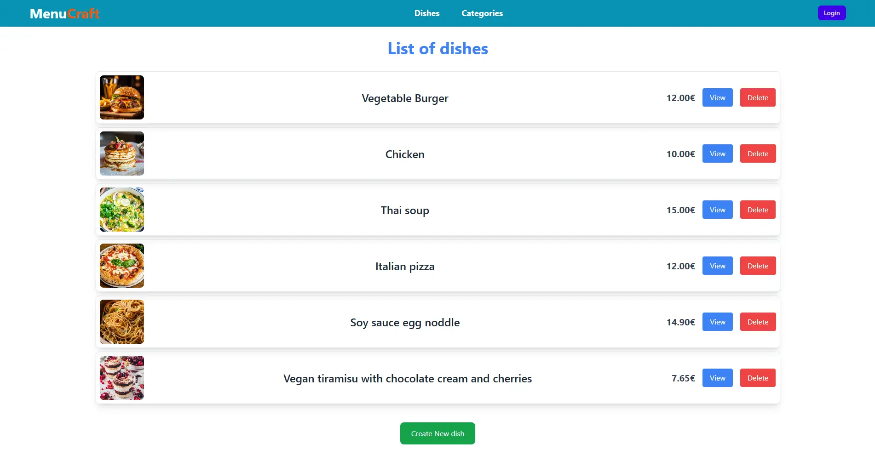This screenshot has height=455, width=875.
Task: Delete the Chicken dish
Action: click(758, 154)
